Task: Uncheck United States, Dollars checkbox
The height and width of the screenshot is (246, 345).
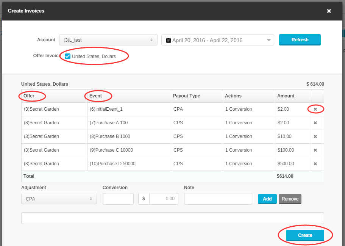Action: (67, 56)
